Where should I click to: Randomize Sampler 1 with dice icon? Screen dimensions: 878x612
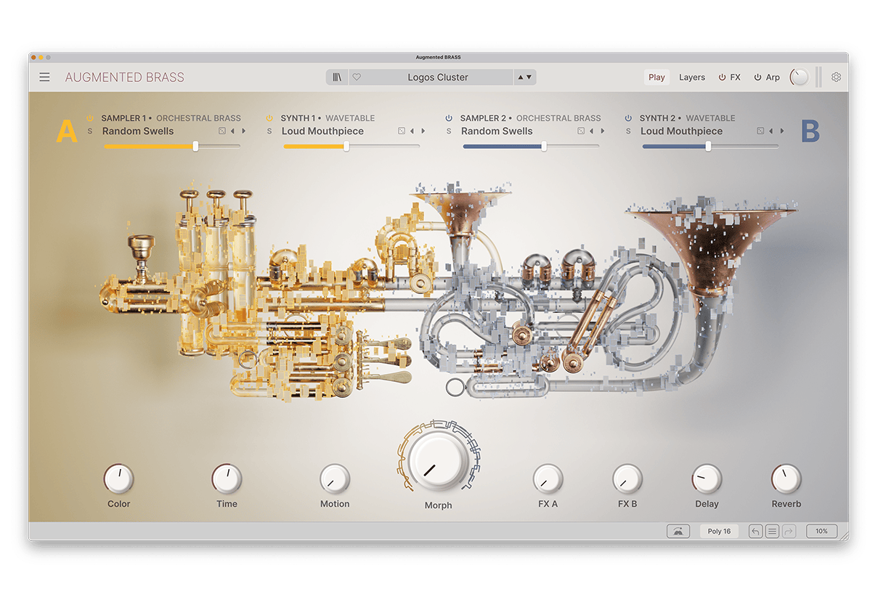tap(222, 131)
